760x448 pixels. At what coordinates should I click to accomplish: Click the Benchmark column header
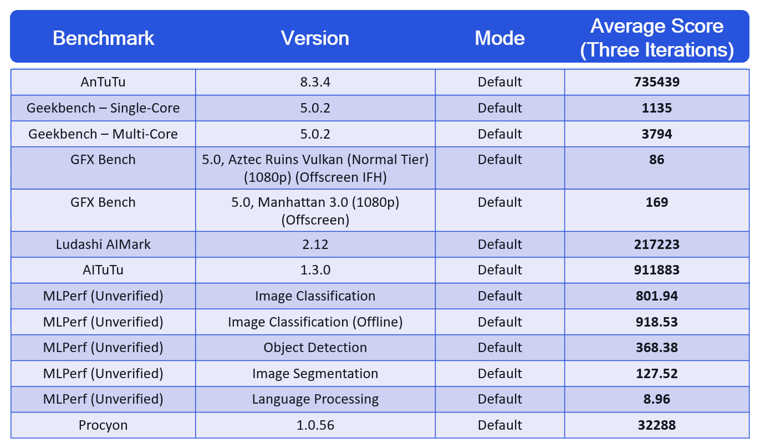(x=103, y=38)
